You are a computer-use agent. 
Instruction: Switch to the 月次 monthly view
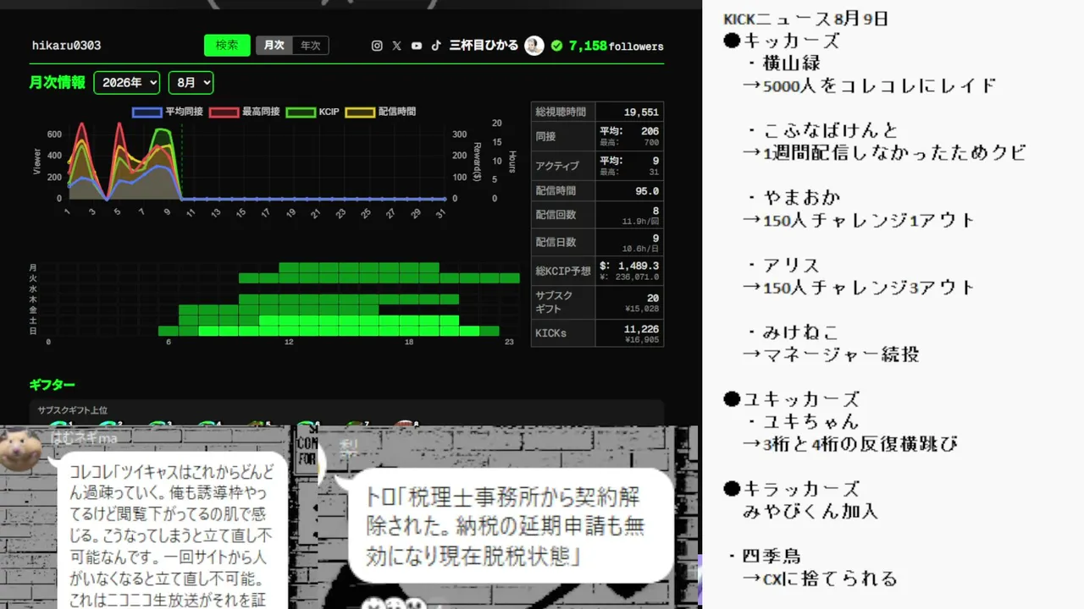click(x=274, y=46)
